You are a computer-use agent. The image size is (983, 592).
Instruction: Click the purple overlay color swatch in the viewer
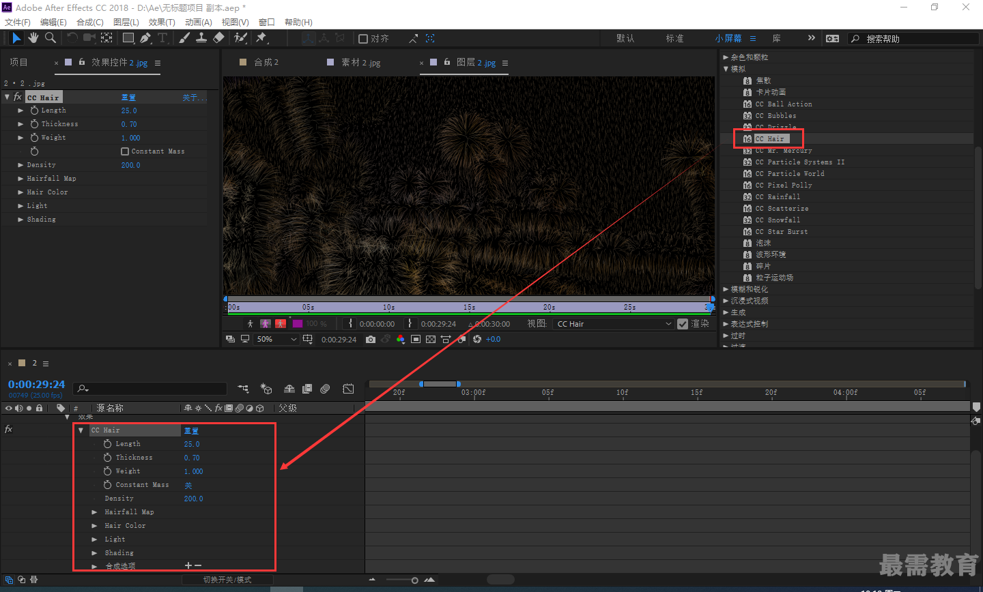297,324
